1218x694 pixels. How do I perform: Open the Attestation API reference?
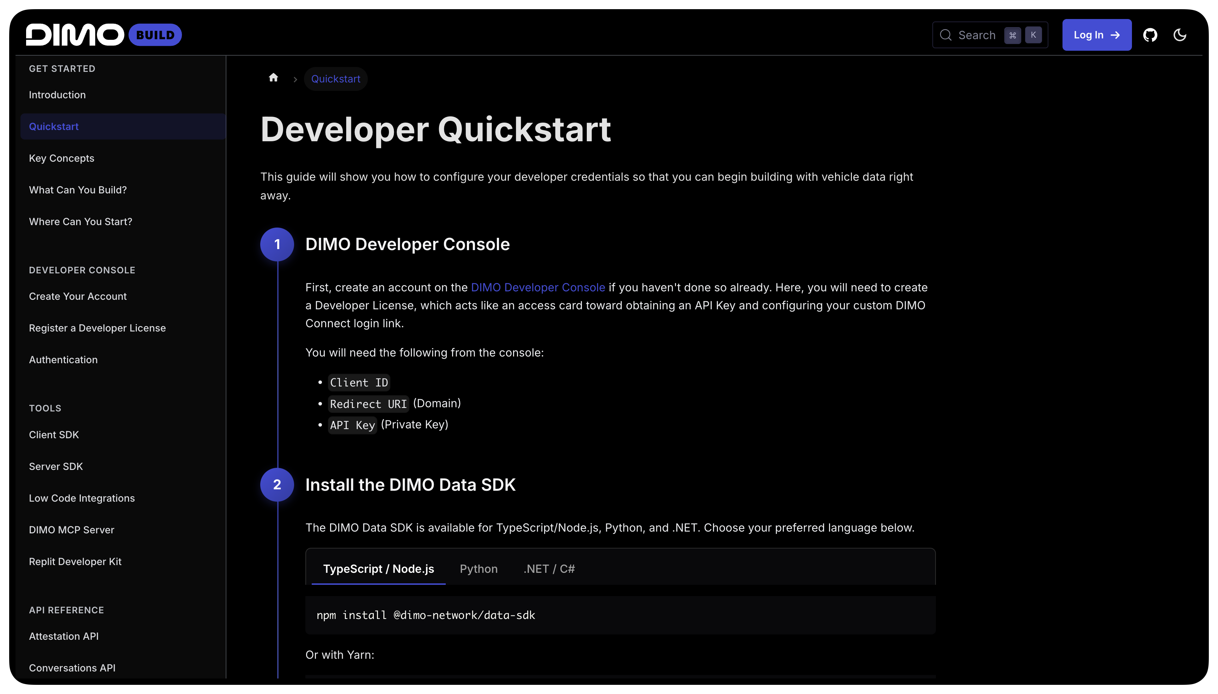click(64, 636)
